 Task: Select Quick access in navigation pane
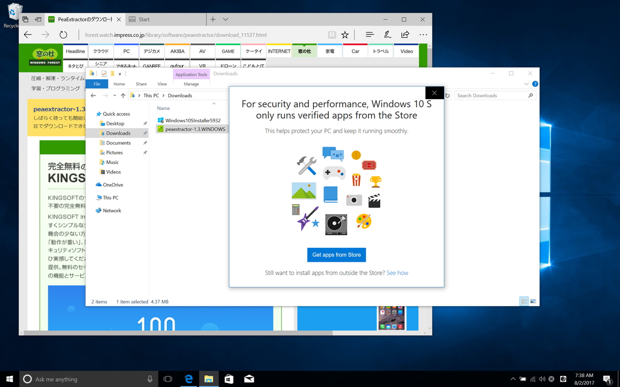coord(116,114)
